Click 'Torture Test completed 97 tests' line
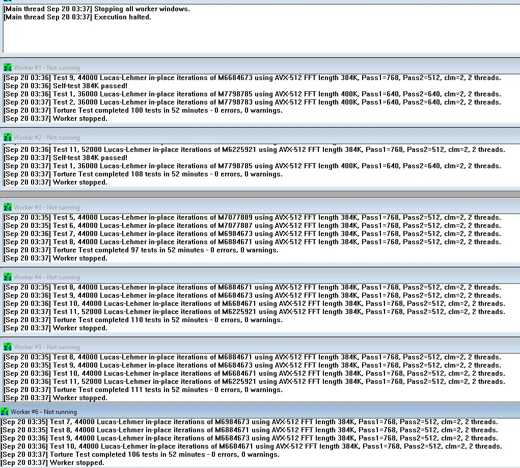Screen dimensions: 520x468 click(141, 250)
